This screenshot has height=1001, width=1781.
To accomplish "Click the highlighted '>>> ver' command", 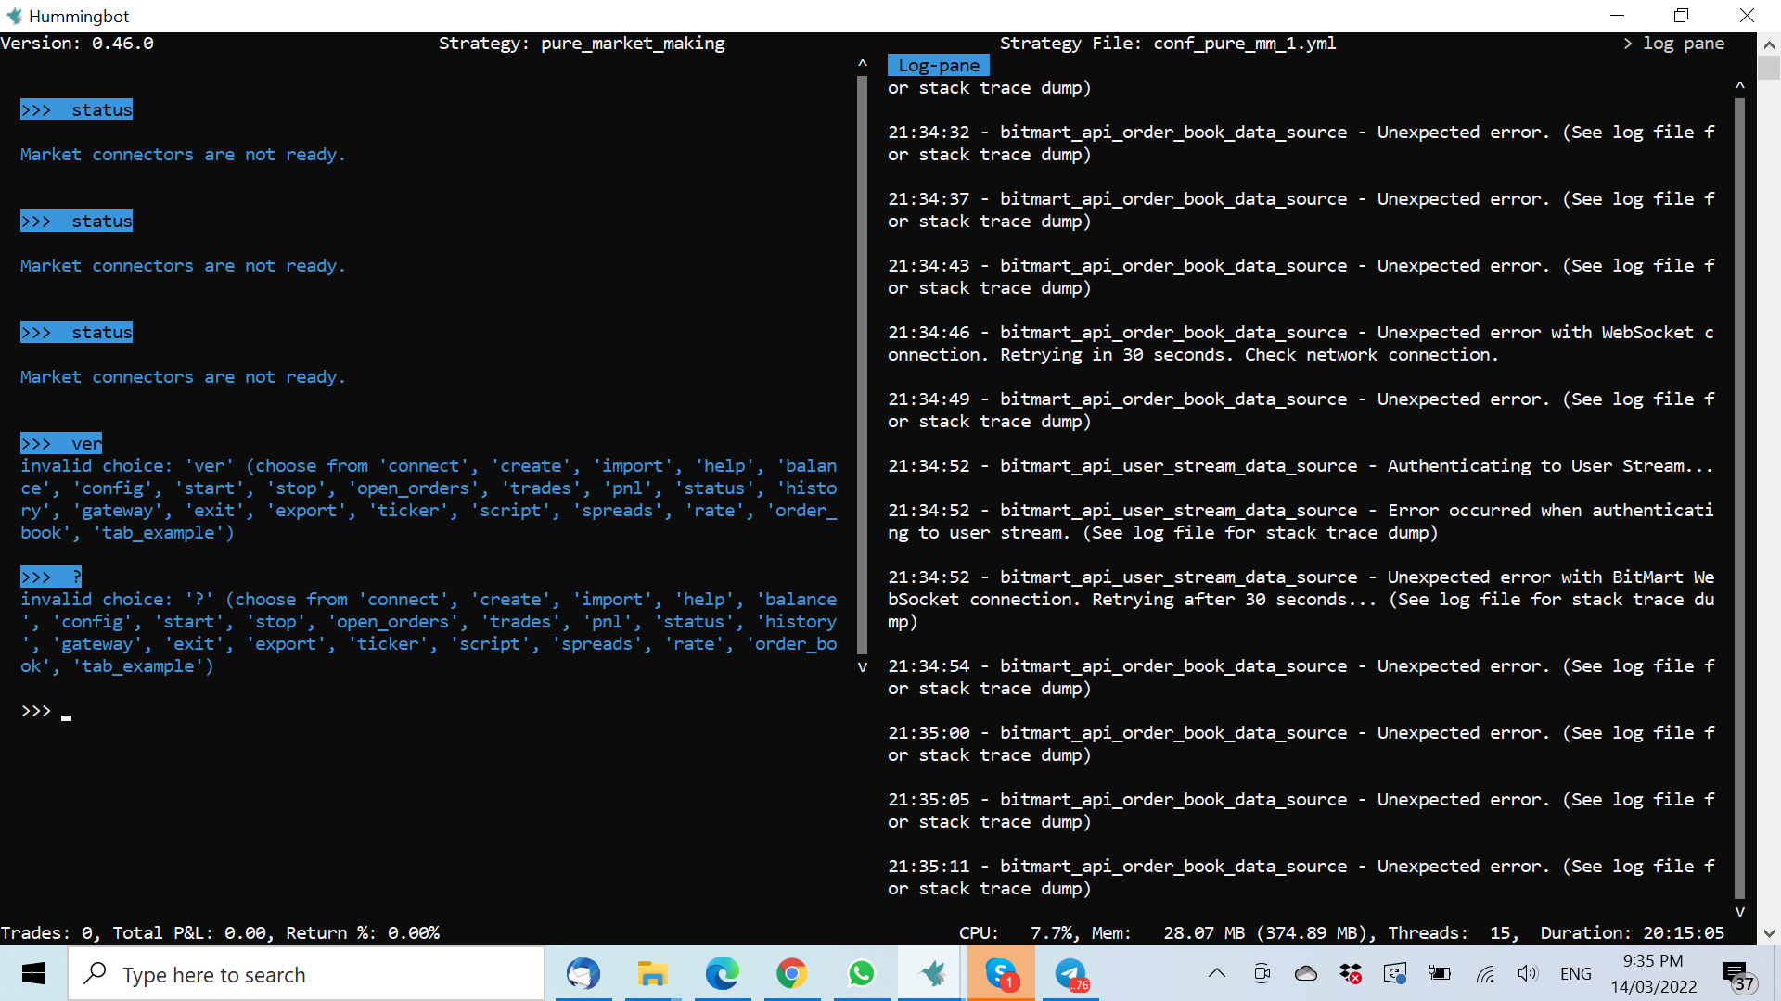I will [61, 444].
